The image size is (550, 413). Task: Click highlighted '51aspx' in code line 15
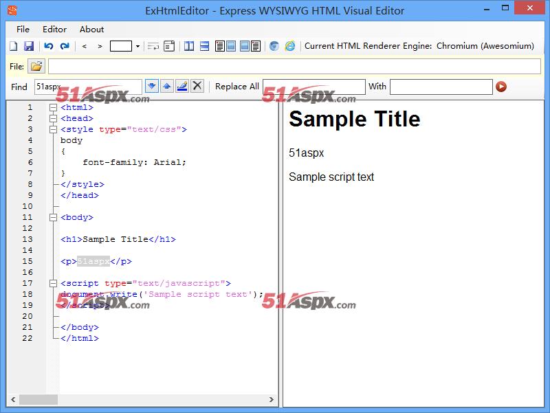tap(93, 261)
